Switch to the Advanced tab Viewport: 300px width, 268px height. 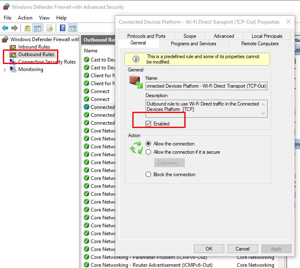pyautogui.click(x=224, y=36)
